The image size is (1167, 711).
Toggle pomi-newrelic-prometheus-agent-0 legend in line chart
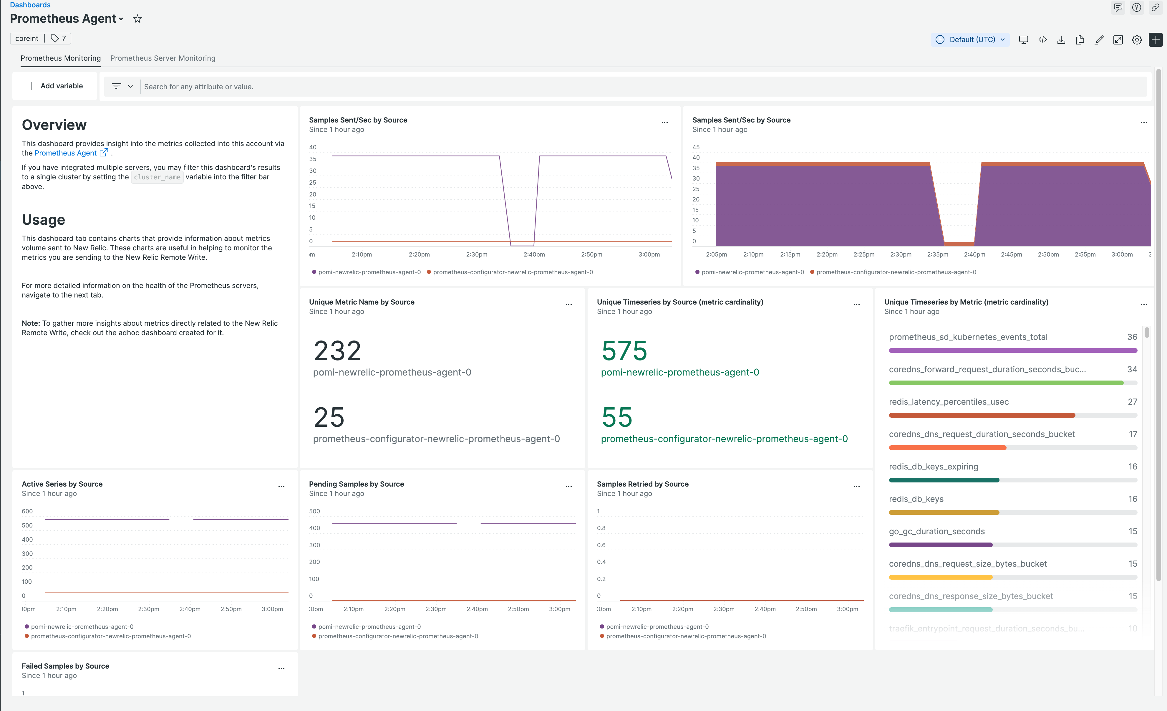pos(366,272)
